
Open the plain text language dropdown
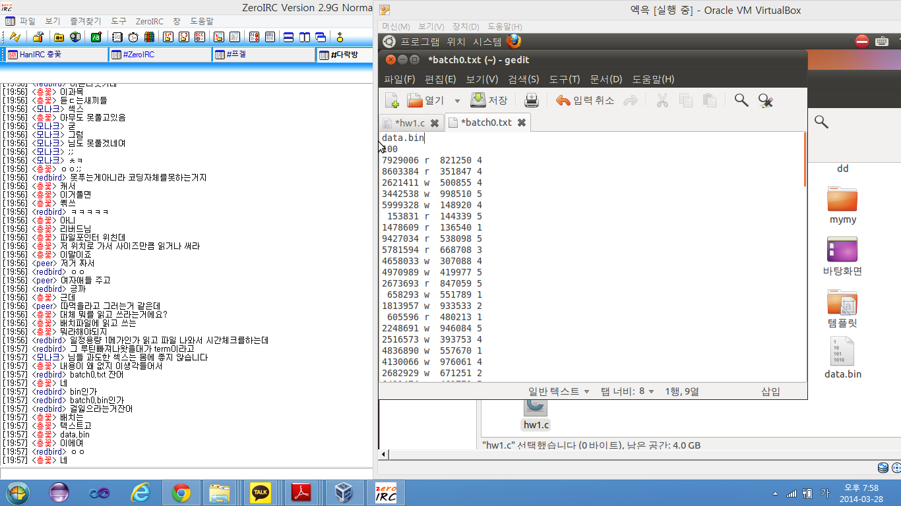[x=559, y=391]
